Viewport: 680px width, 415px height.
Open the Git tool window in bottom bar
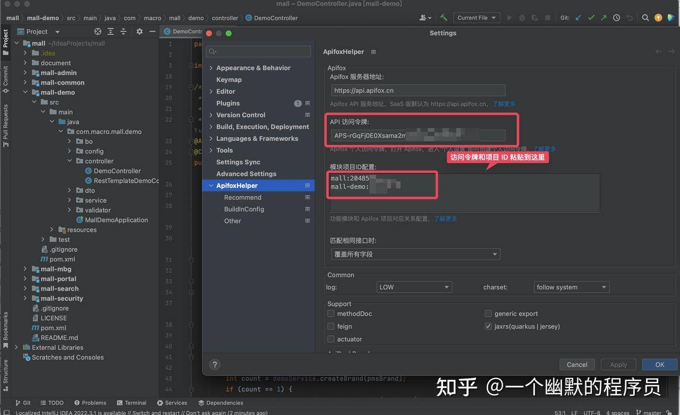click(x=23, y=403)
